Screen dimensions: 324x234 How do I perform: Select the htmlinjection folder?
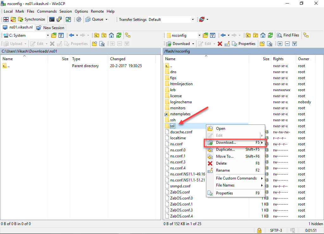[181, 84]
